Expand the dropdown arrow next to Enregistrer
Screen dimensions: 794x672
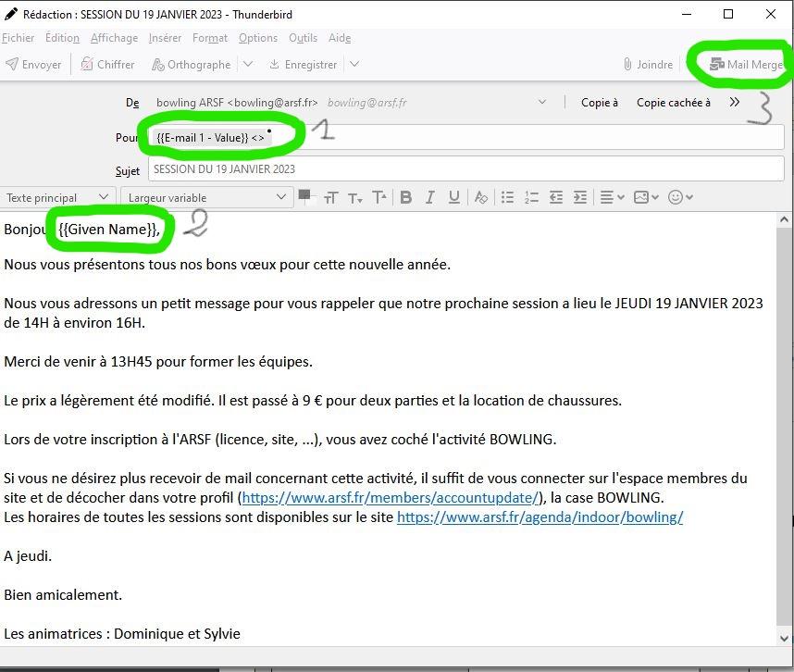[x=354, y=64]
